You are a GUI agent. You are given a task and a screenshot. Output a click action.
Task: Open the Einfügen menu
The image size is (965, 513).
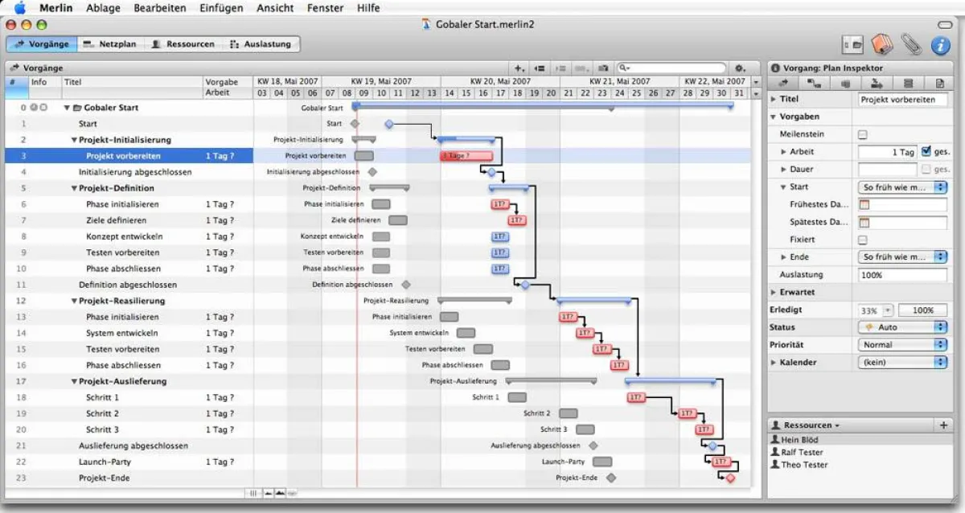222,8
